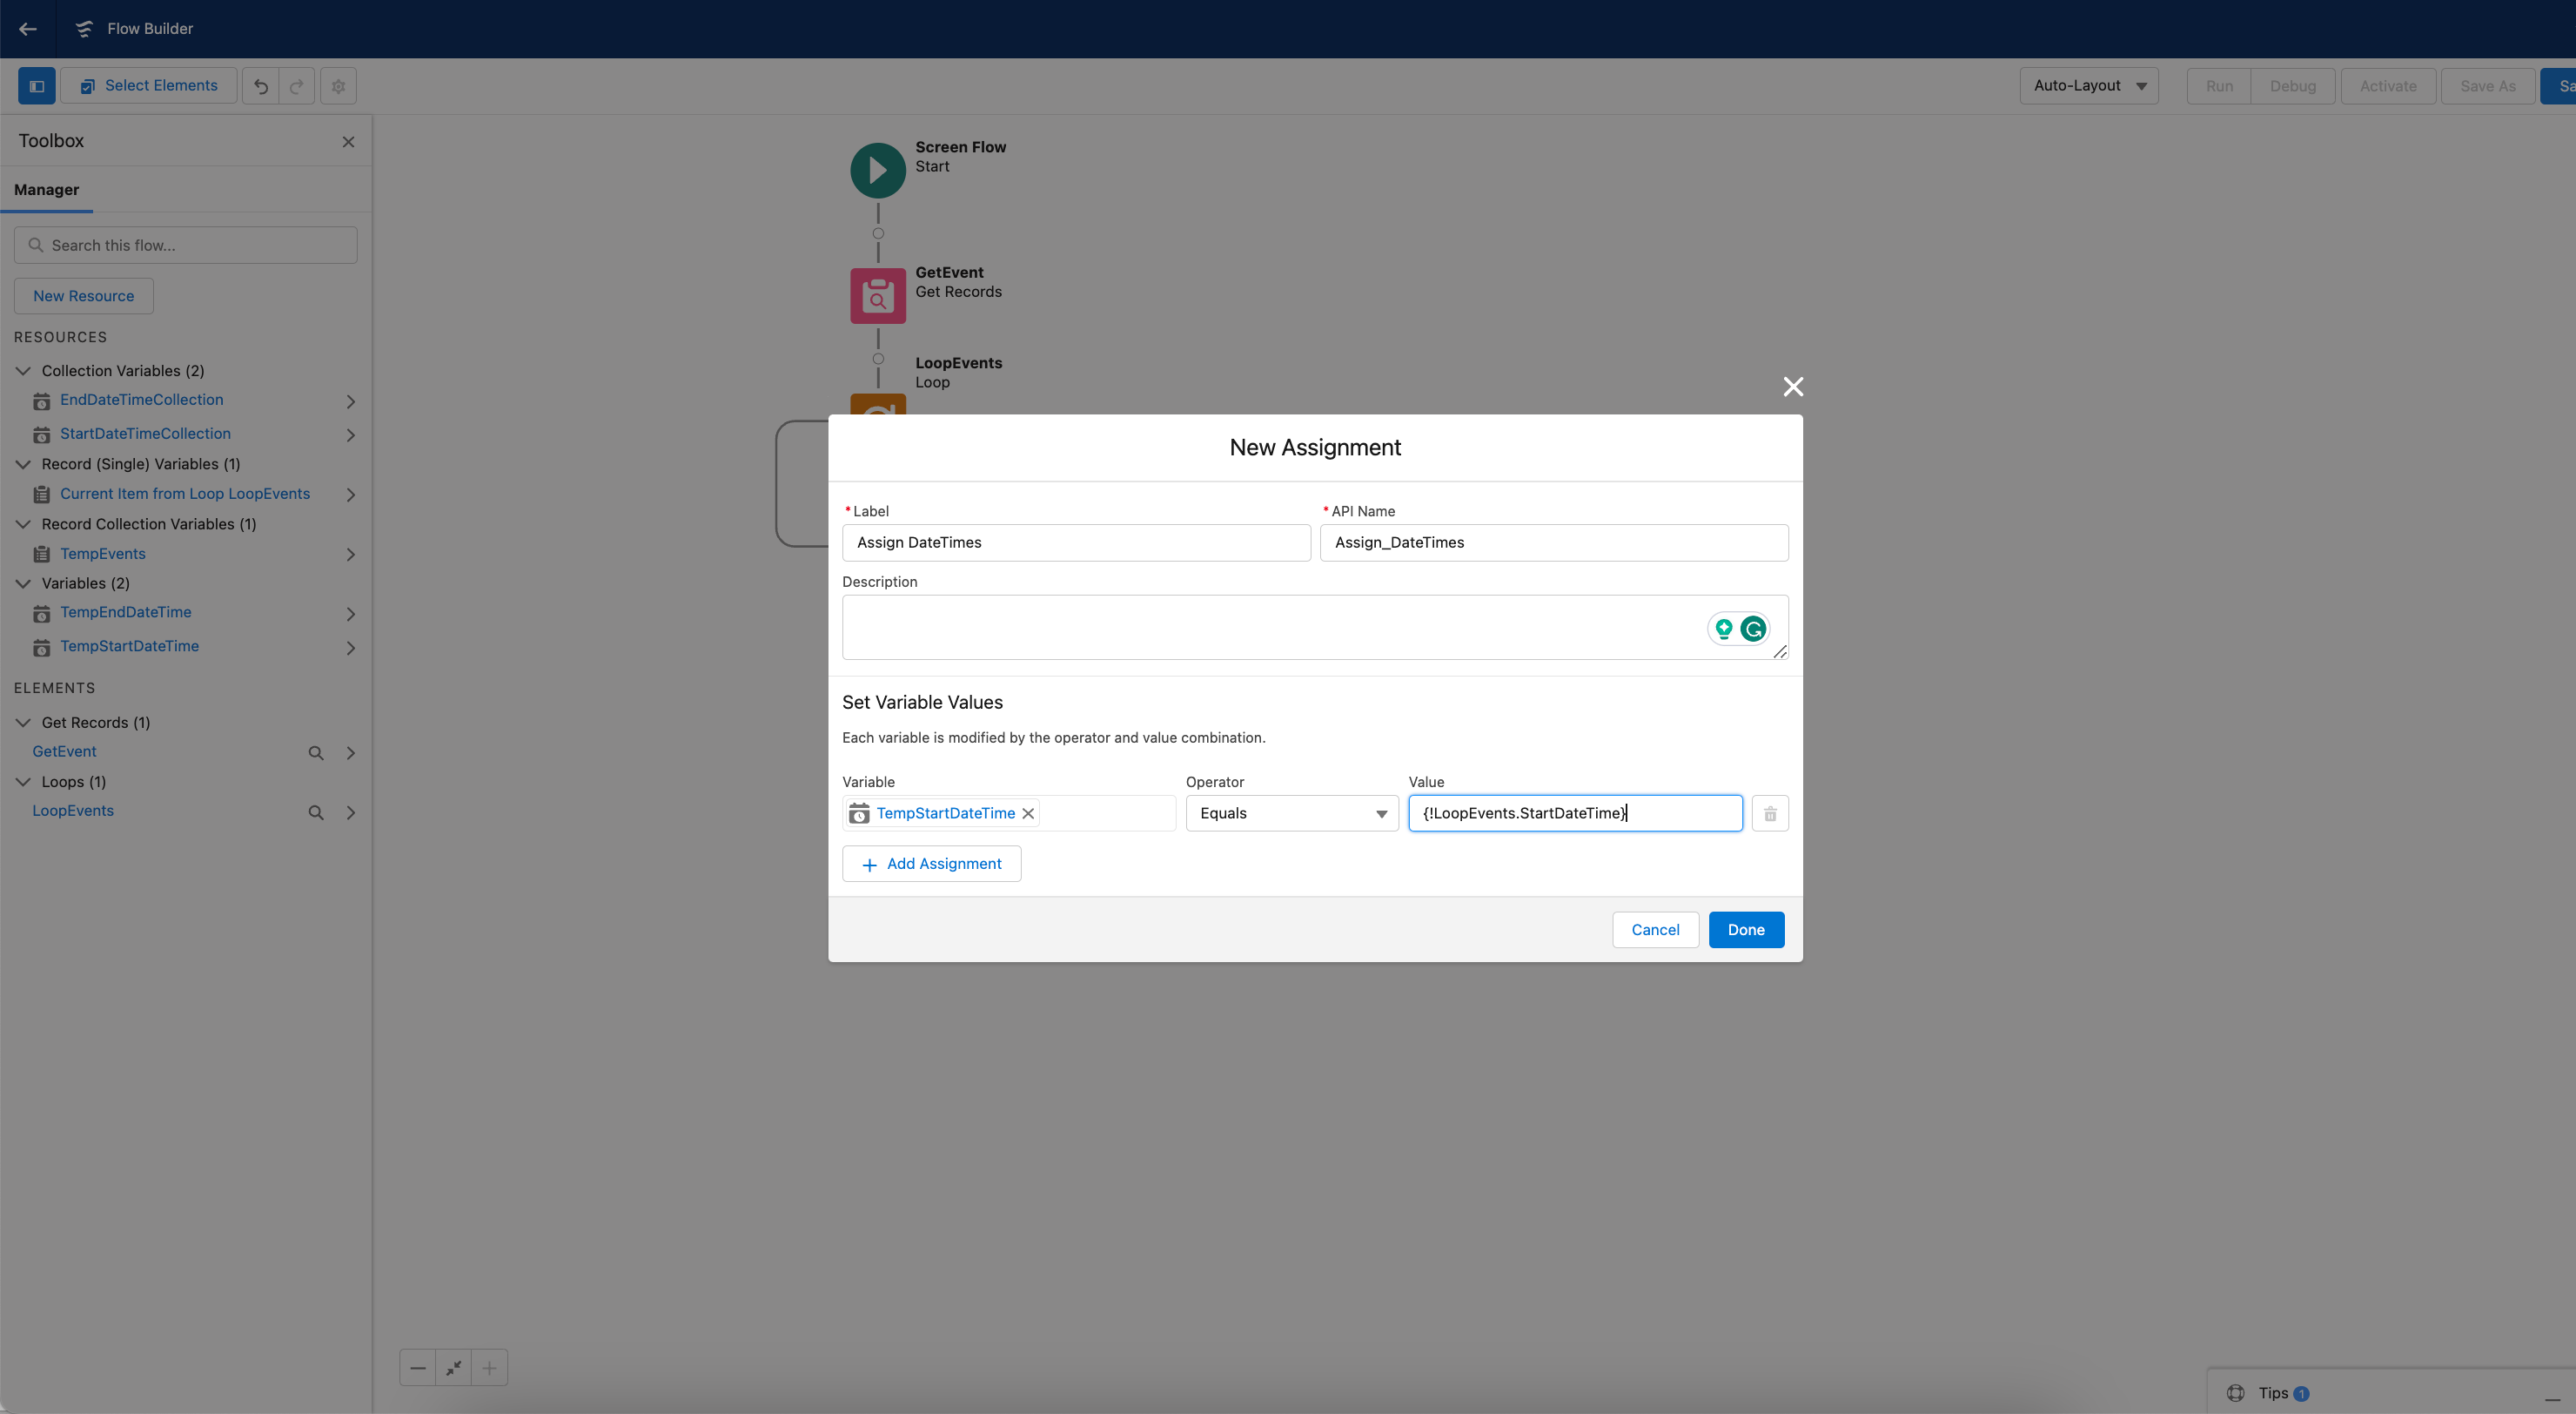Click the back arrow in header
The height and width of the screenshot is (1414, 2576).
click(28, 29)
